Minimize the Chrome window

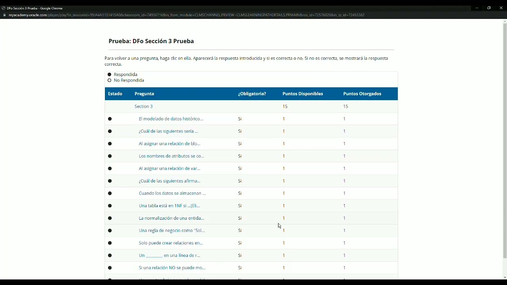[x=477, y=8]
